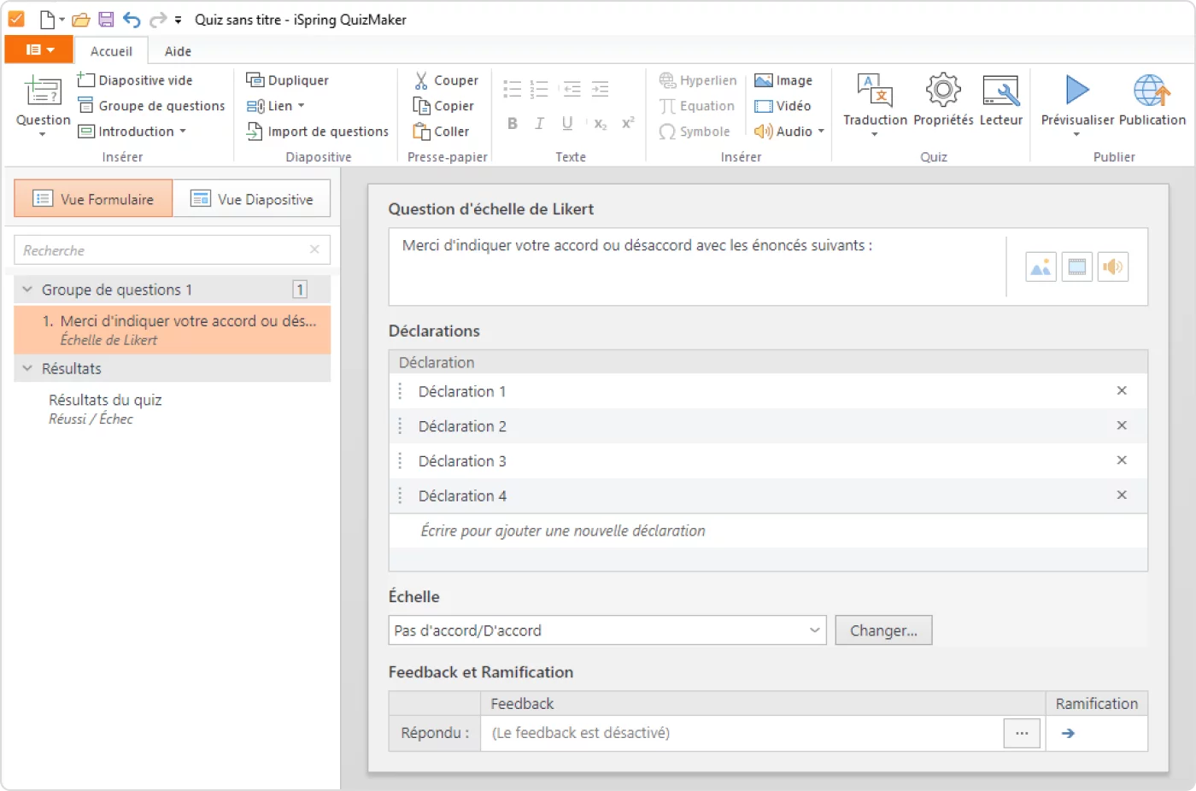Collapse Groupe de questions 1

[x=27, y=290]
